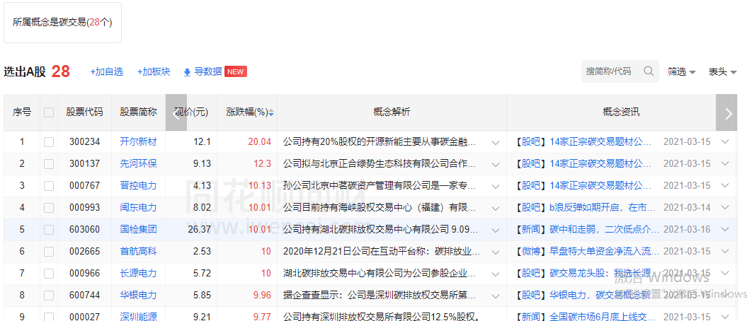747x321 pixels.
Task: Click the export data download icon
Action: (187, 72)
